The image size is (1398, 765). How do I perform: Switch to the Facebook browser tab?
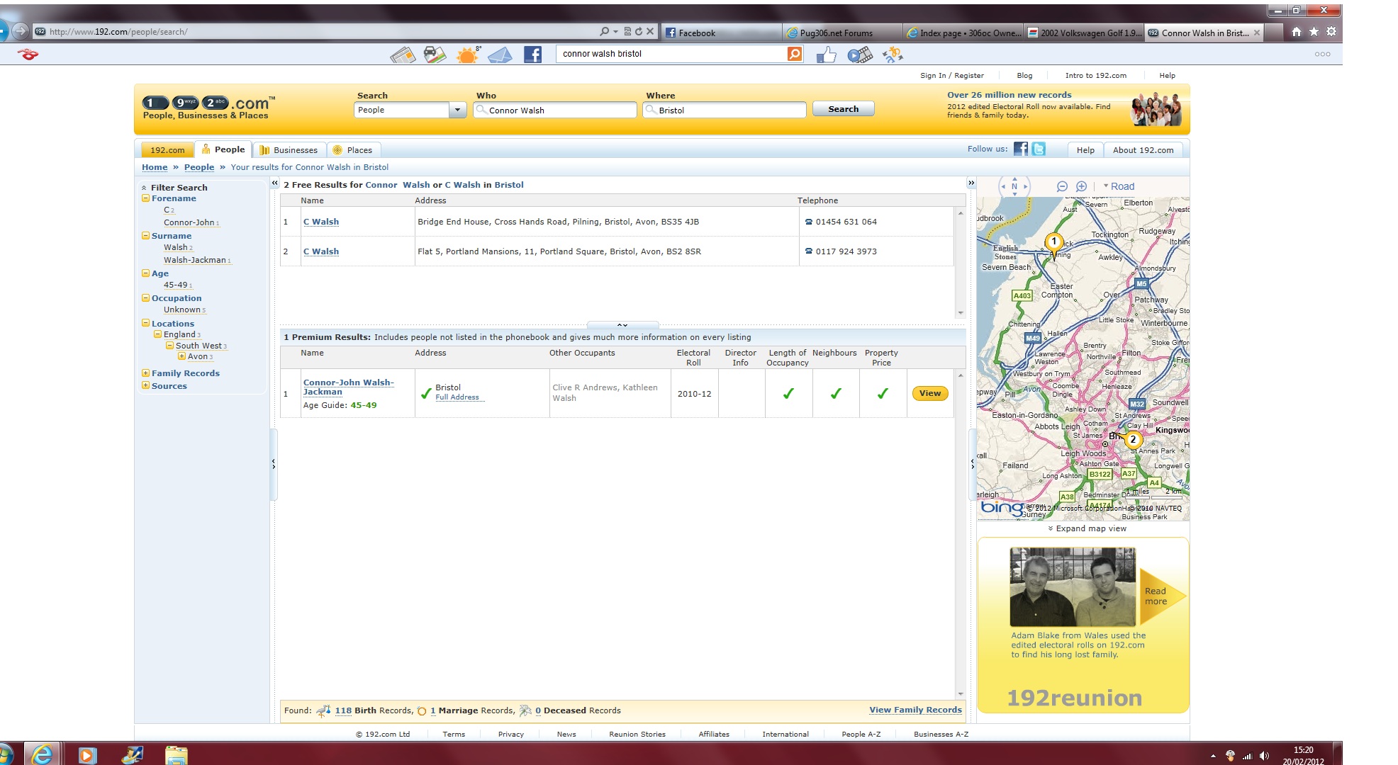722,33
